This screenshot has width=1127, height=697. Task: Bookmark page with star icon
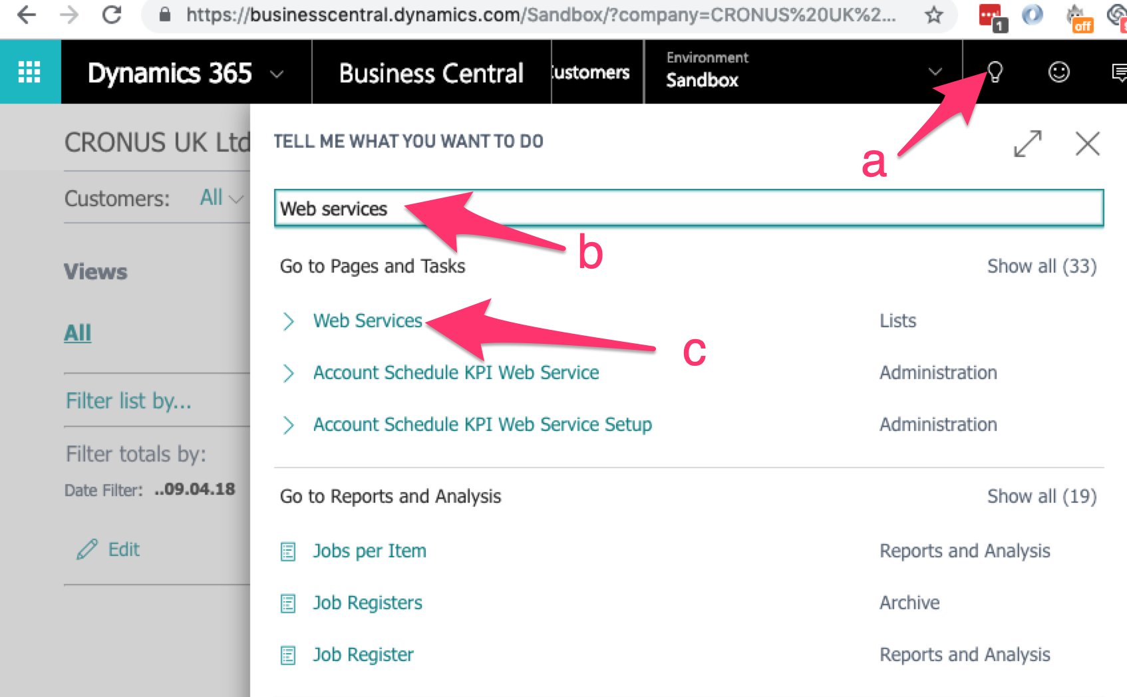pyautogui.click(x=934, y=15)
